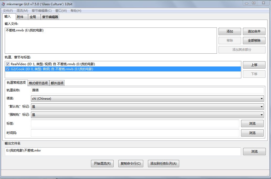Maximize the mkvmerge GUI window

(x=253, y=3)
